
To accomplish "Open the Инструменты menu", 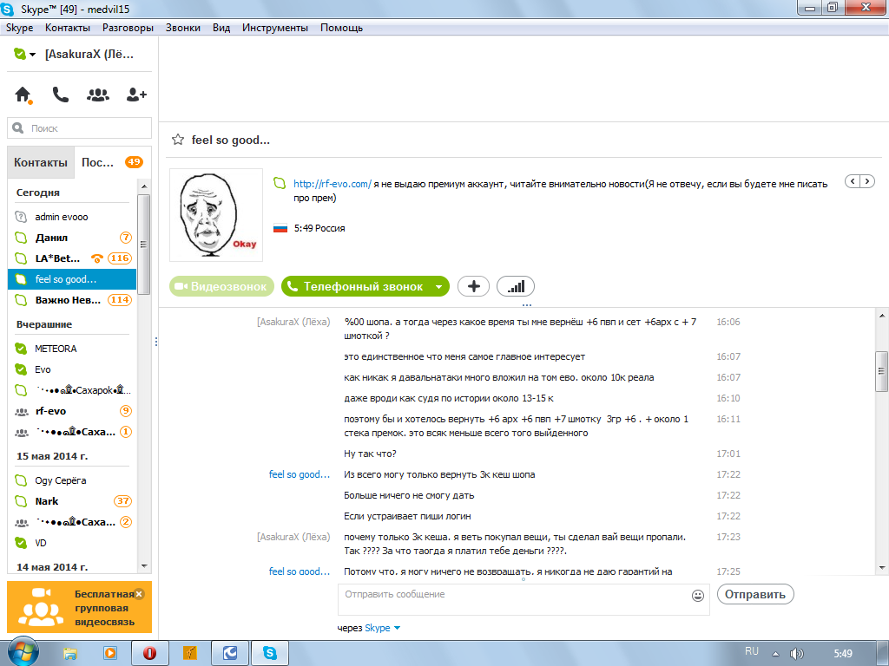I will [x=275, y=27].
